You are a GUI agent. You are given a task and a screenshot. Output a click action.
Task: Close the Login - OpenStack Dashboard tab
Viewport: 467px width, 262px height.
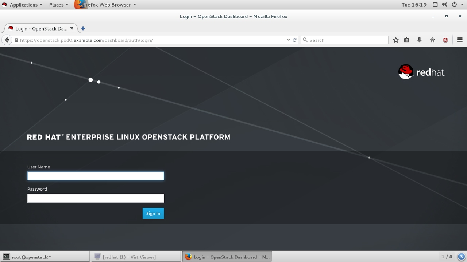72,28
